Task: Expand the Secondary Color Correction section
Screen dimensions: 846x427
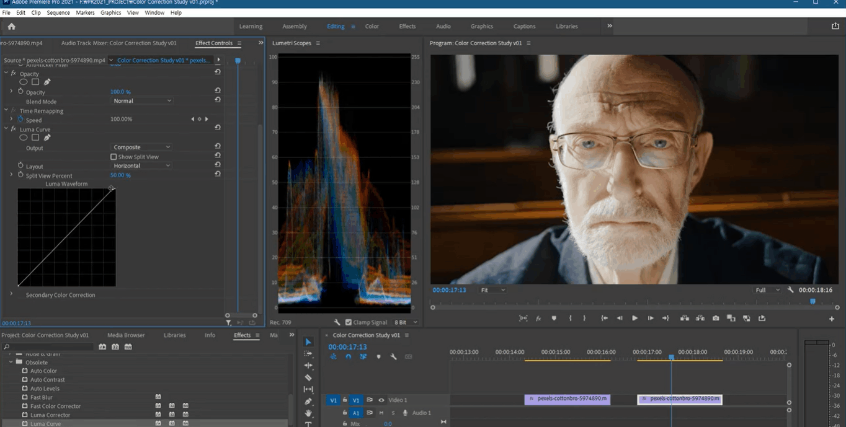Action: 11,294
